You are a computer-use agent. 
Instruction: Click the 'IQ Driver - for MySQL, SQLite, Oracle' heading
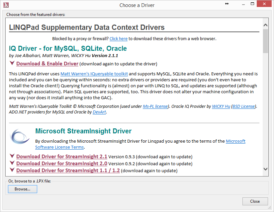pos(68,48)
